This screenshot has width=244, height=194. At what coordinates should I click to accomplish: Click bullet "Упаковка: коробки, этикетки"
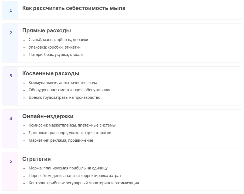(x=55, y=47)
